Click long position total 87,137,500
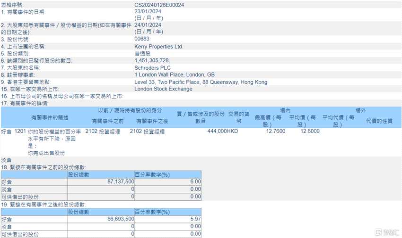Viewport: 402px width, 238px height. (121, 181)
